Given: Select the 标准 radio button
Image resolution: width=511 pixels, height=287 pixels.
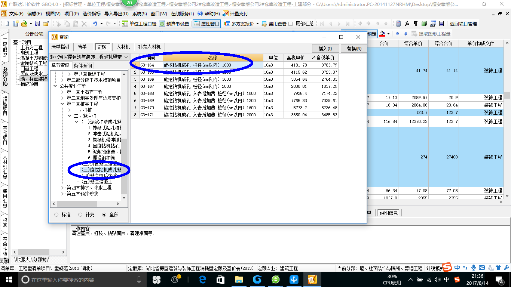Looking at the screenshot, I should pyautogui.click(x=56, y=215).
